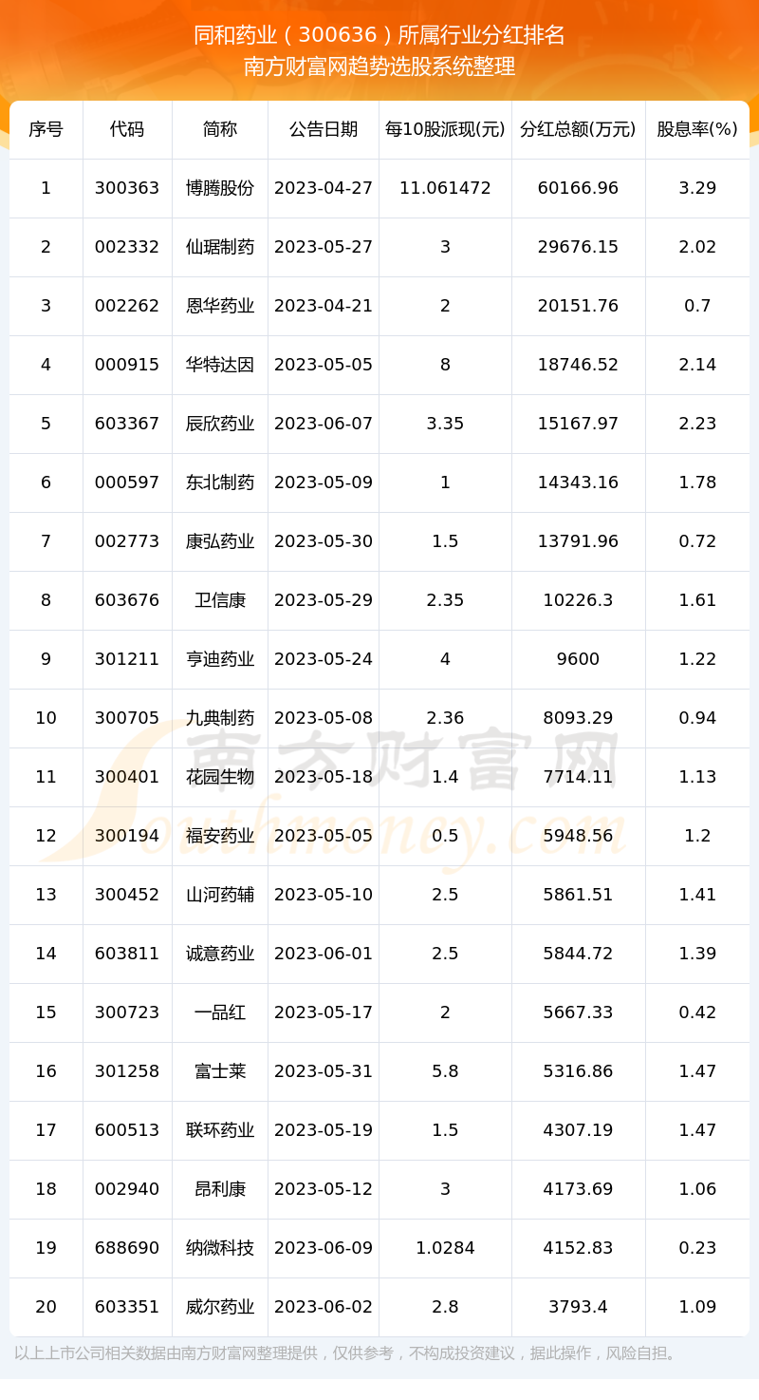Open the 华特达因 stock entry
Viewport: 759px width, 1400px height.
click(x=220, y=365)
